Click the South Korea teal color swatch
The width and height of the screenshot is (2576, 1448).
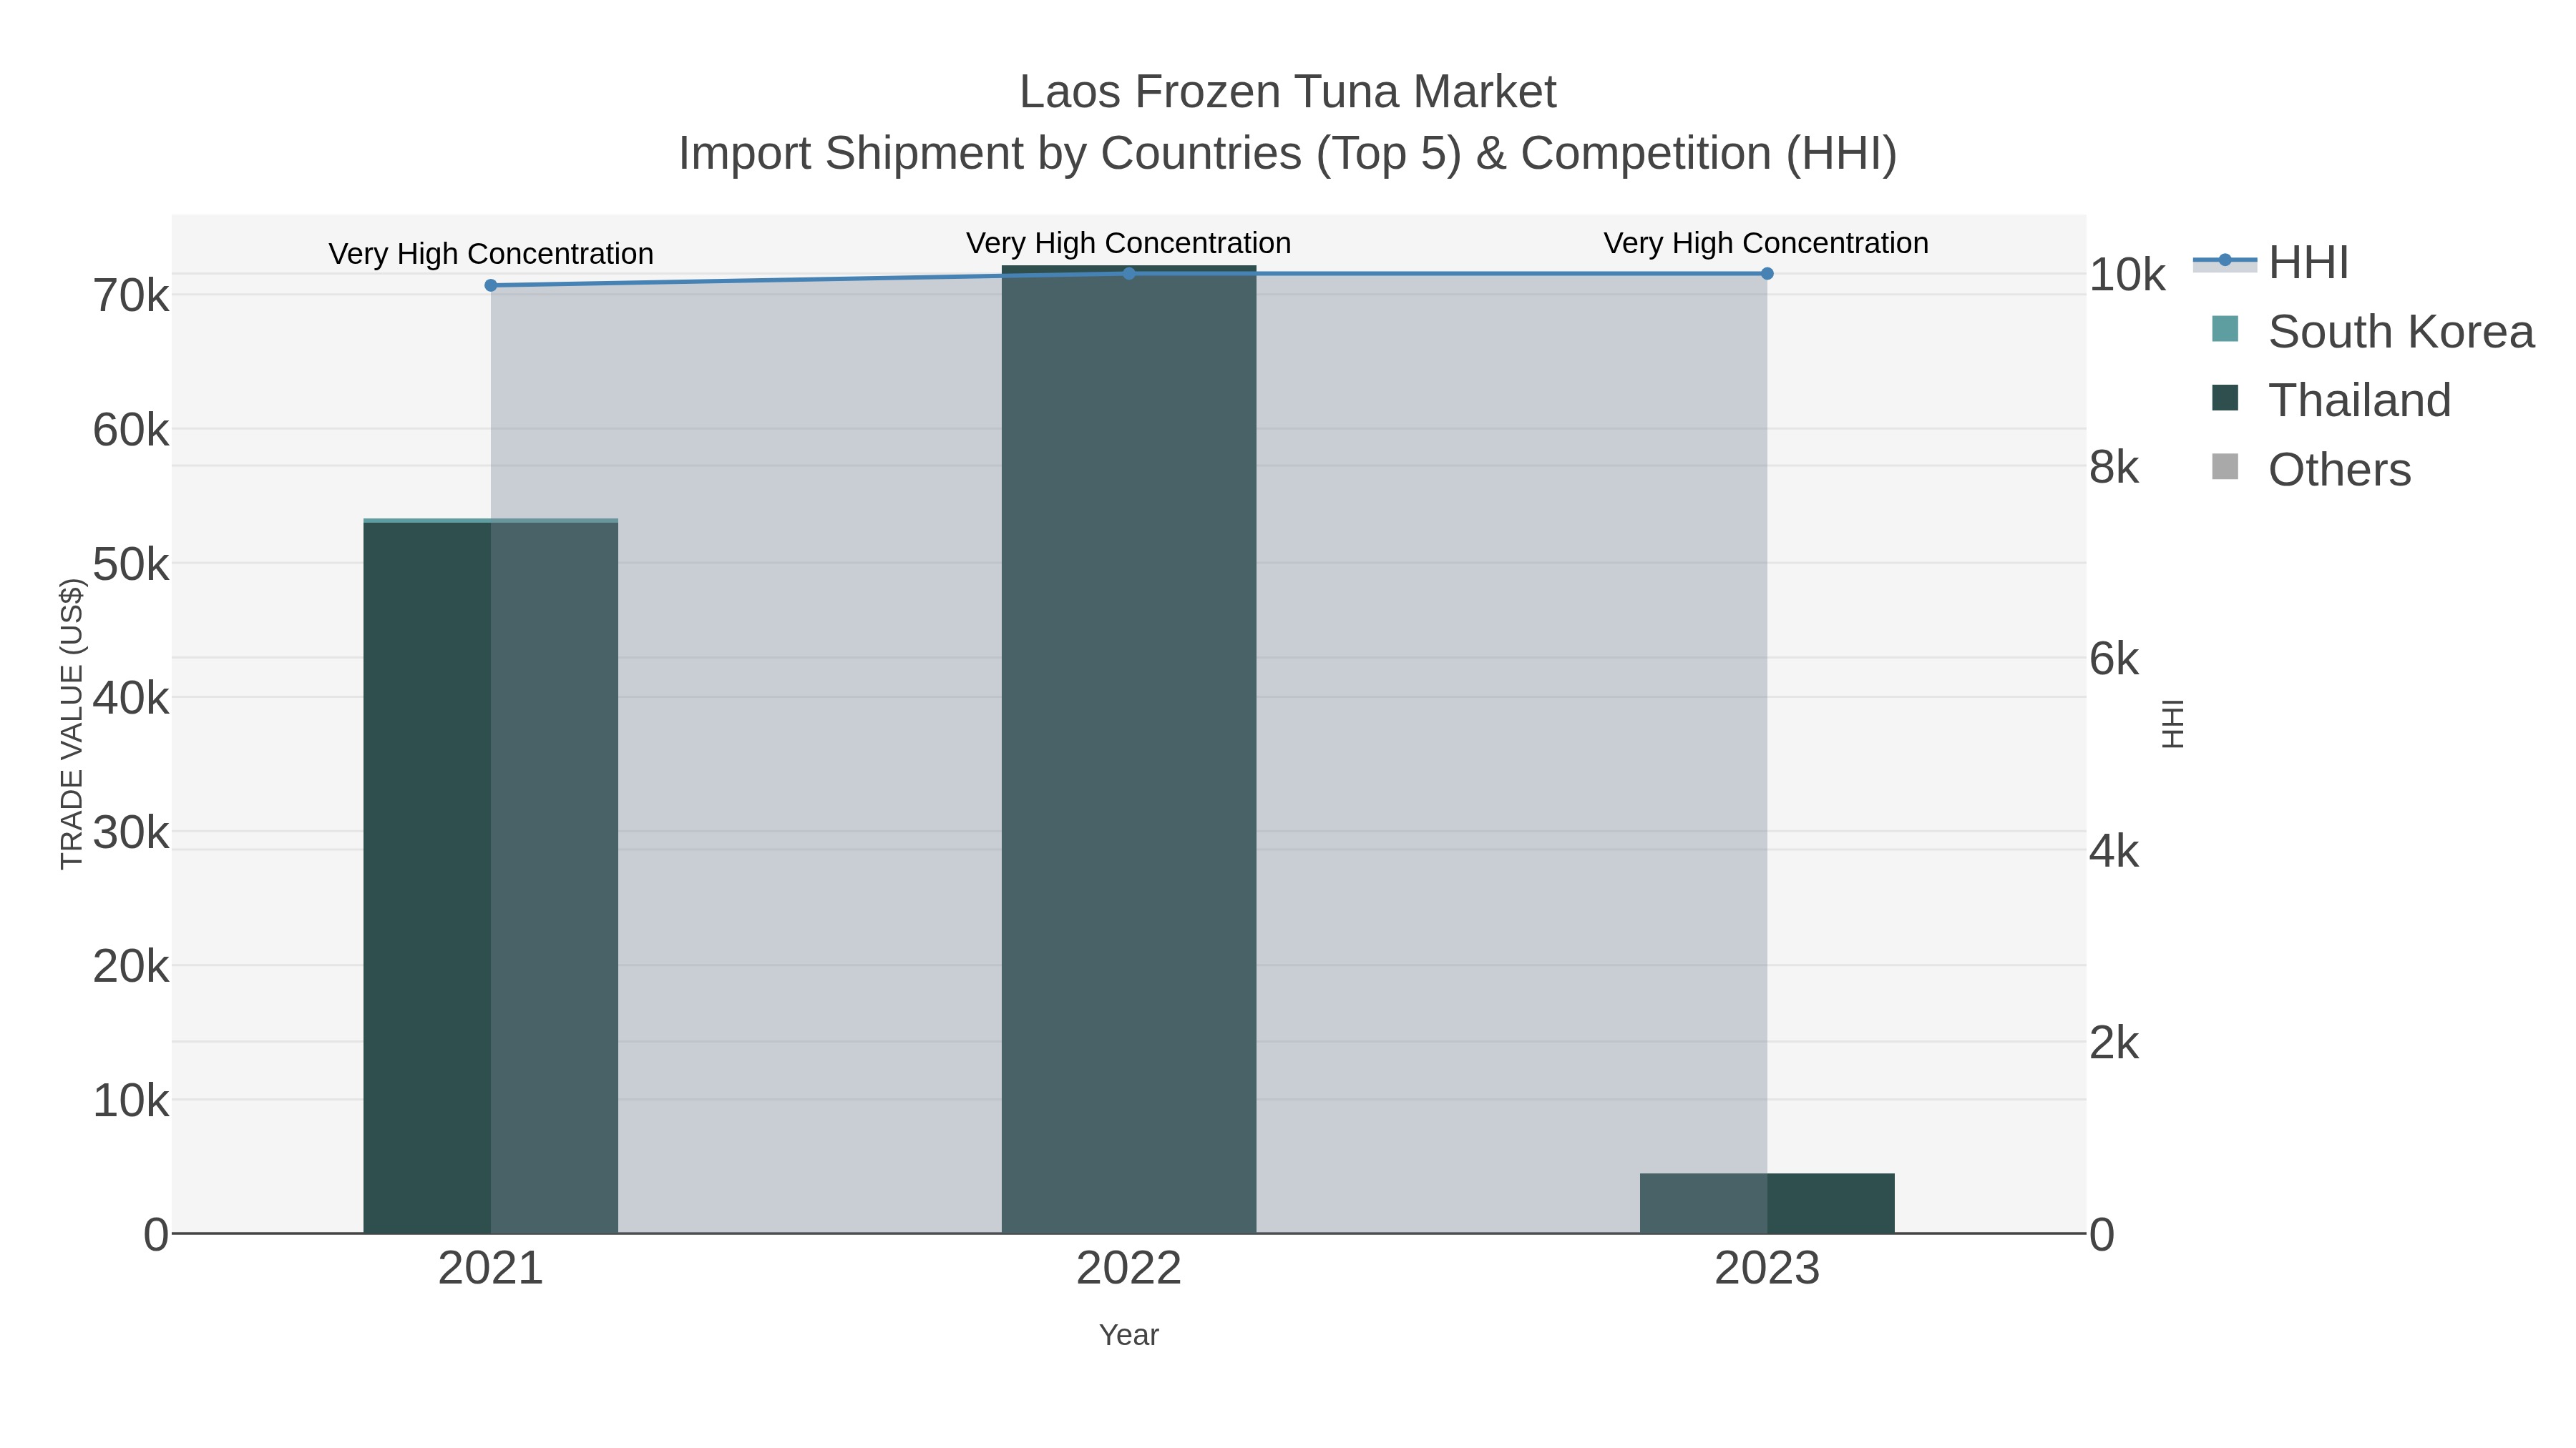[2225, 329]
